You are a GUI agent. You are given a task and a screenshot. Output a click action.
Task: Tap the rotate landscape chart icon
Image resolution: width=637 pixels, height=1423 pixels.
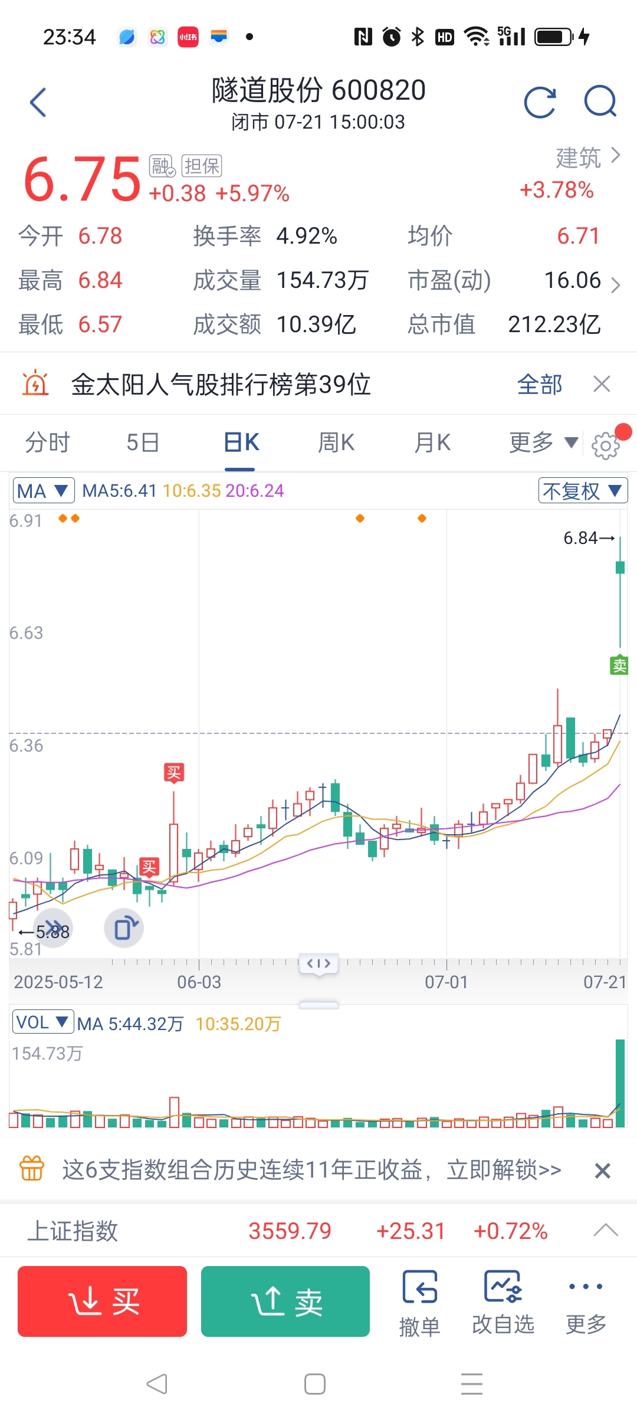[124, 928]
